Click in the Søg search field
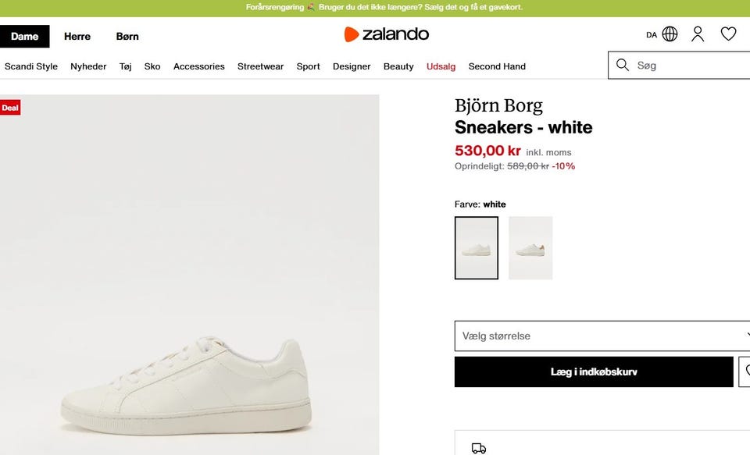Image resolution: width=750 pixels, height=455 pixels. click(687, 66)
